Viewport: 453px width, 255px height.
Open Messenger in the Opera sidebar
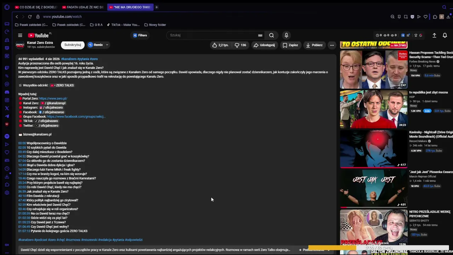tap(7, 84)
